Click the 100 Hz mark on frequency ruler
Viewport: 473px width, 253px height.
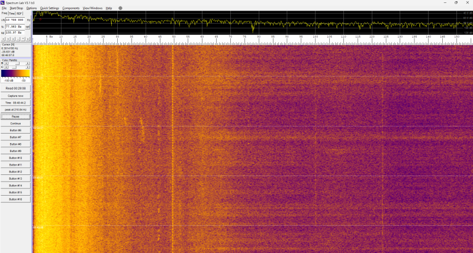[x=315, y=37]
